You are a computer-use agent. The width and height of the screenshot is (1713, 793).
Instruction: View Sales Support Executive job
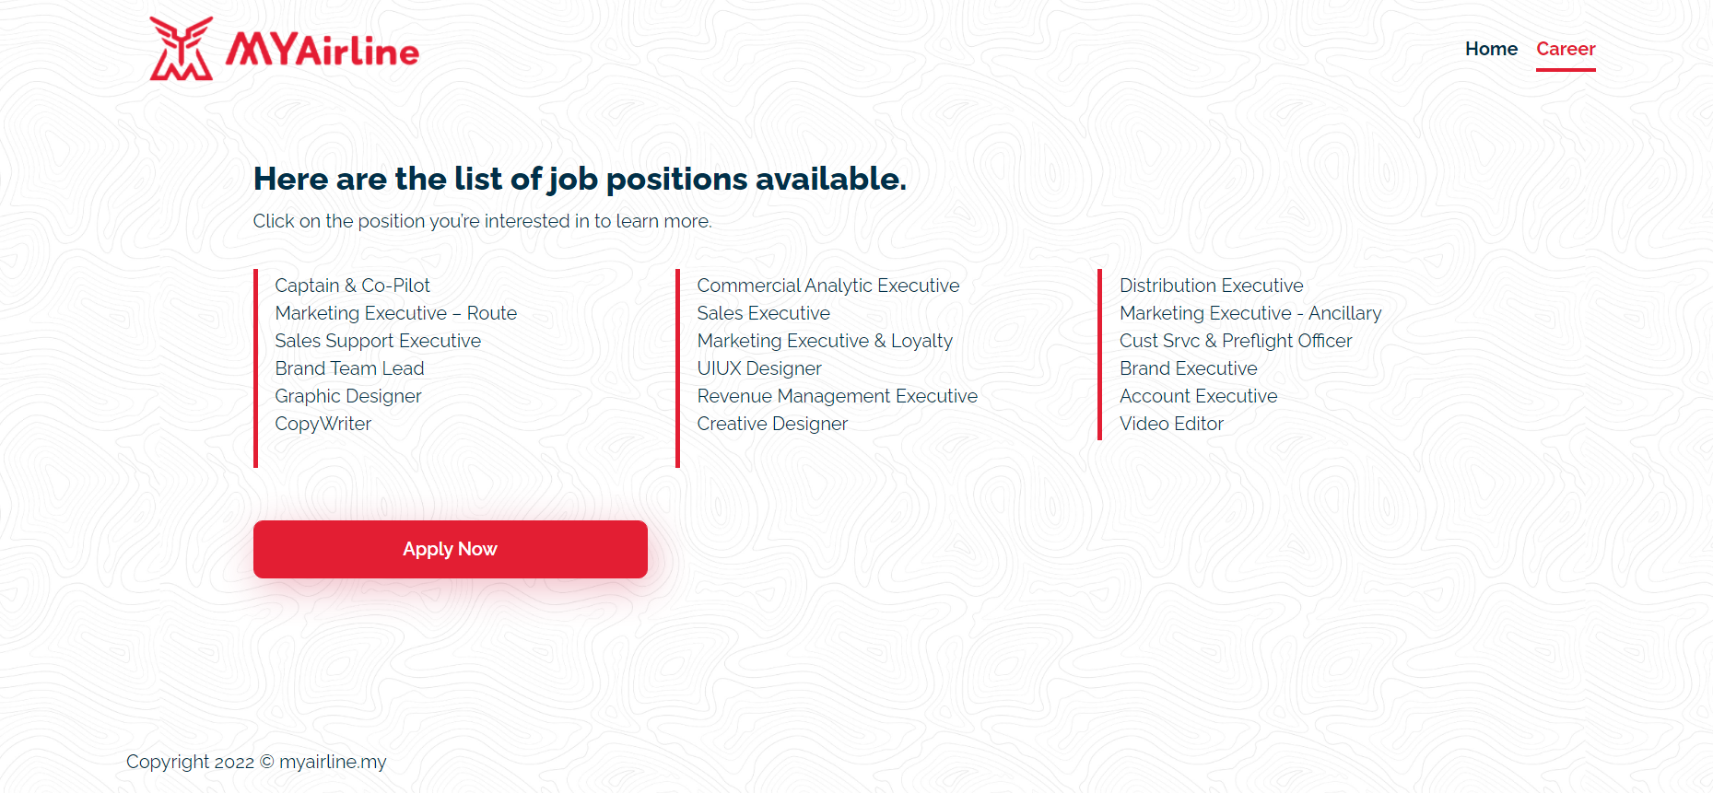[378, 341]
